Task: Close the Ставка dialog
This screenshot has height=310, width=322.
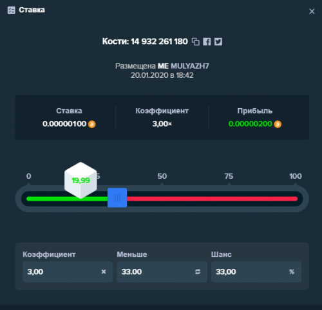Action: point(312,12)
